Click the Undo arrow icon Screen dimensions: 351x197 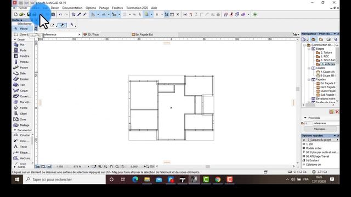tap(60, 15)
